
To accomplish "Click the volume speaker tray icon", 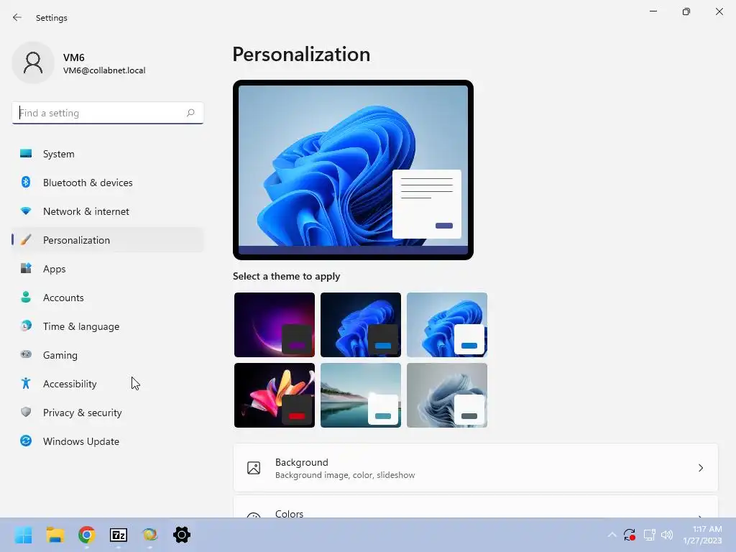I will pyautogui.click(x=666, y=535).
